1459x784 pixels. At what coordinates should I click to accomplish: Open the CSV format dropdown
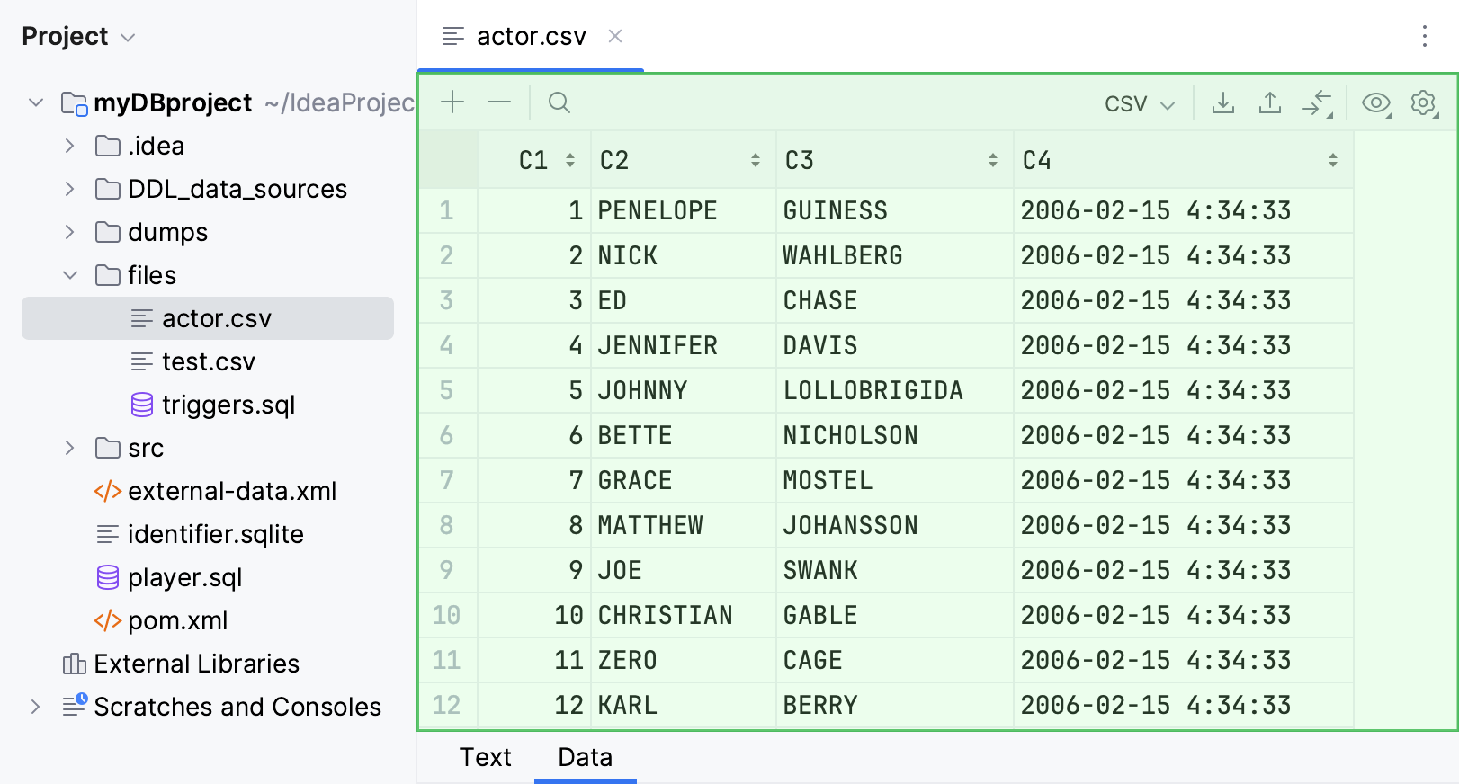tap(1140, 104)
